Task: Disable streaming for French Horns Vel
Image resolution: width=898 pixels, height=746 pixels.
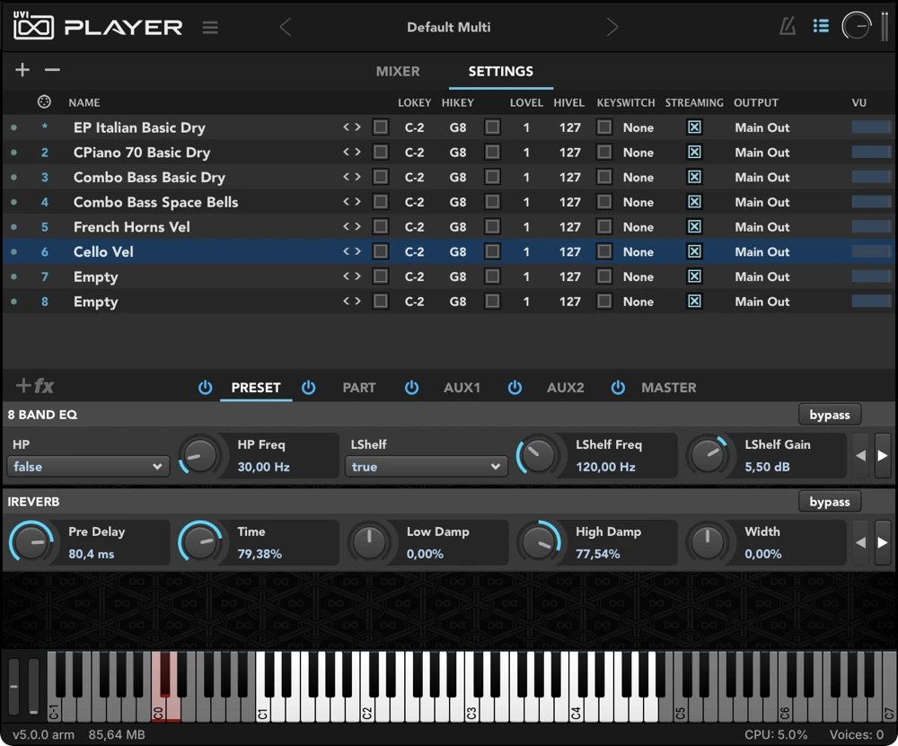Action: coord(694,227)
